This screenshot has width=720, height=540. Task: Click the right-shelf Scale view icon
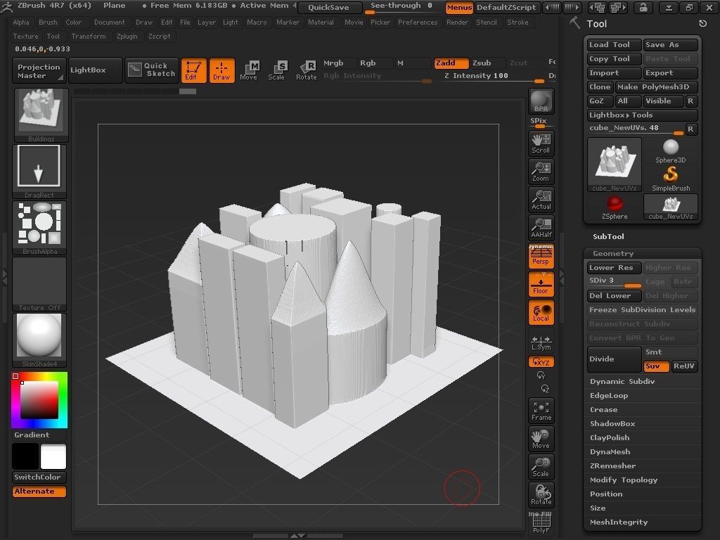coord(541,467)
